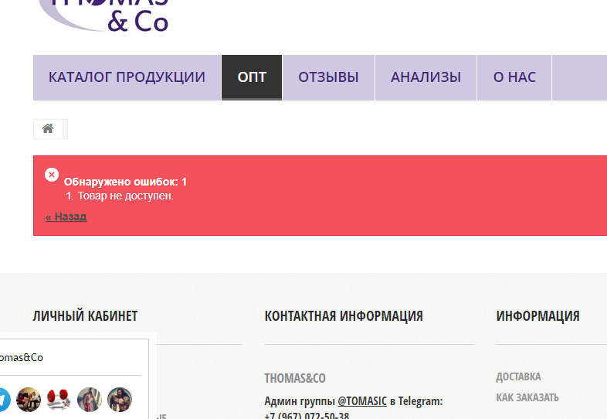Go to the ОТЗЫВЫ page

[x=328, y=77]
